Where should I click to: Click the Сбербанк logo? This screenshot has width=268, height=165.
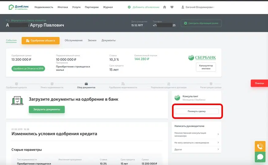click(x=202, y=58)
